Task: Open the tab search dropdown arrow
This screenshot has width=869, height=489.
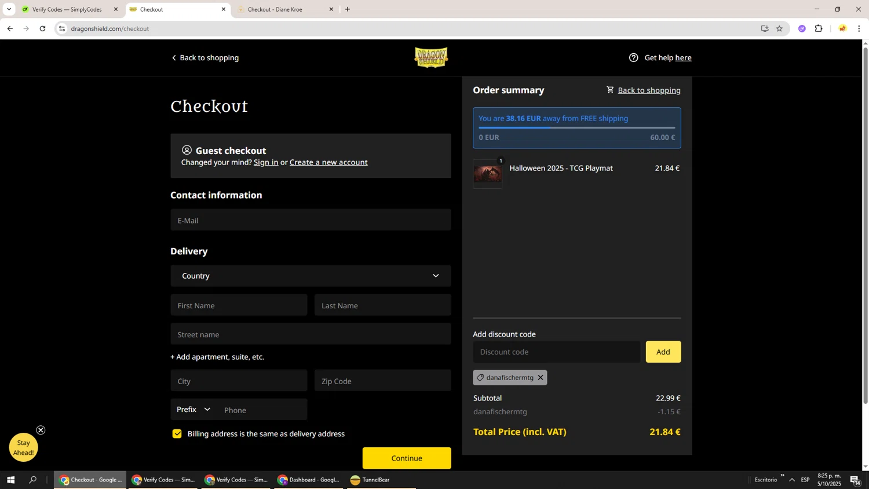Action: click(9, 9)
